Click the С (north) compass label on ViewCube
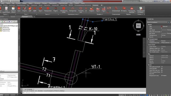This screenshot has height=96, width=171. click(138, 21)
